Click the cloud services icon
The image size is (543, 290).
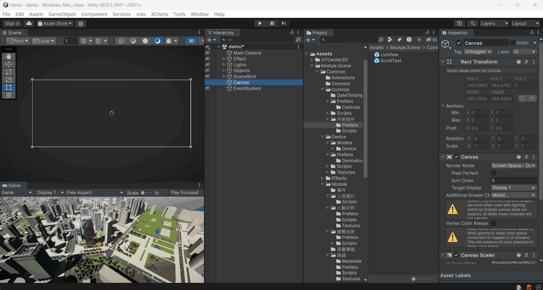click(x=29, y=23)
